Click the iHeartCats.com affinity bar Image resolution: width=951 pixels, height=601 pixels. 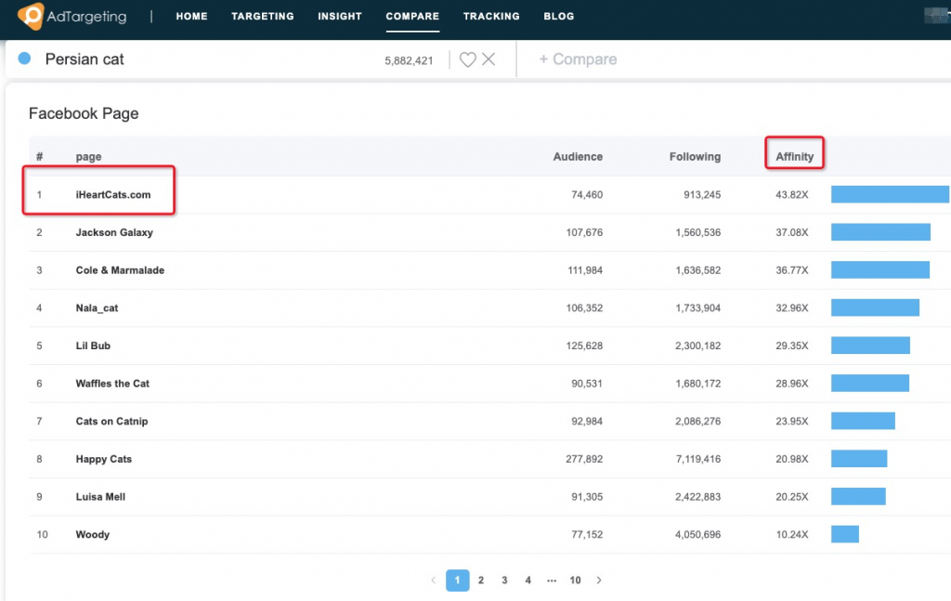pos(890,194)
